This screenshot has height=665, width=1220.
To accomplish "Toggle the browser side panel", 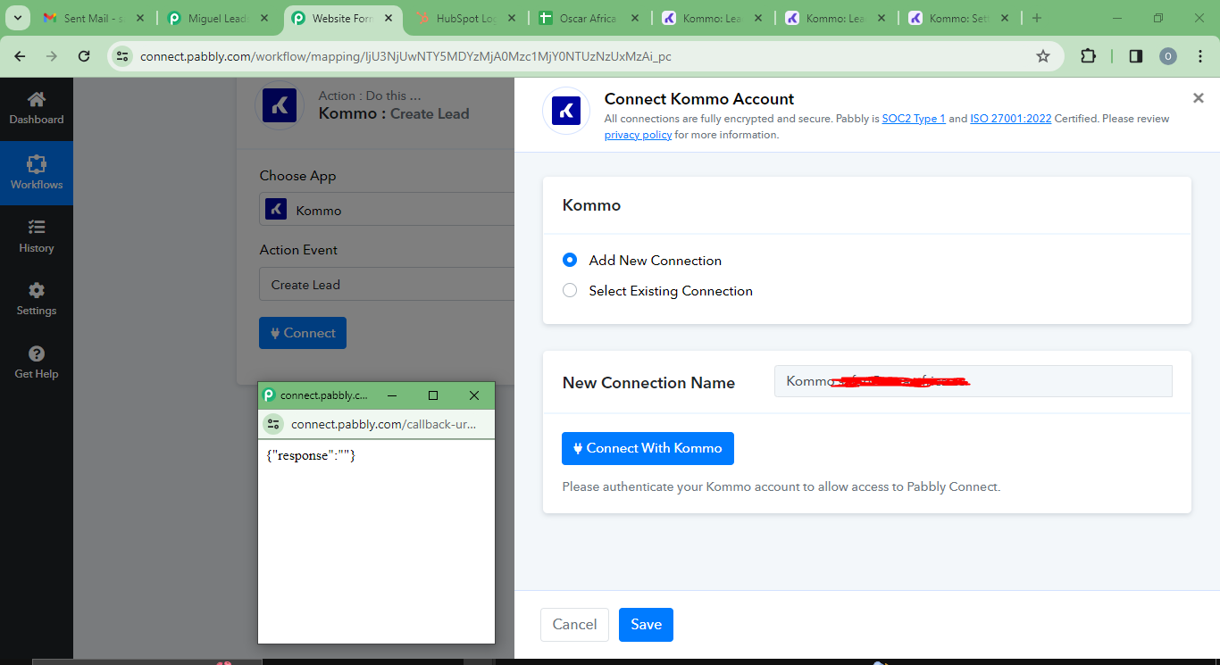I will 1136,56.
